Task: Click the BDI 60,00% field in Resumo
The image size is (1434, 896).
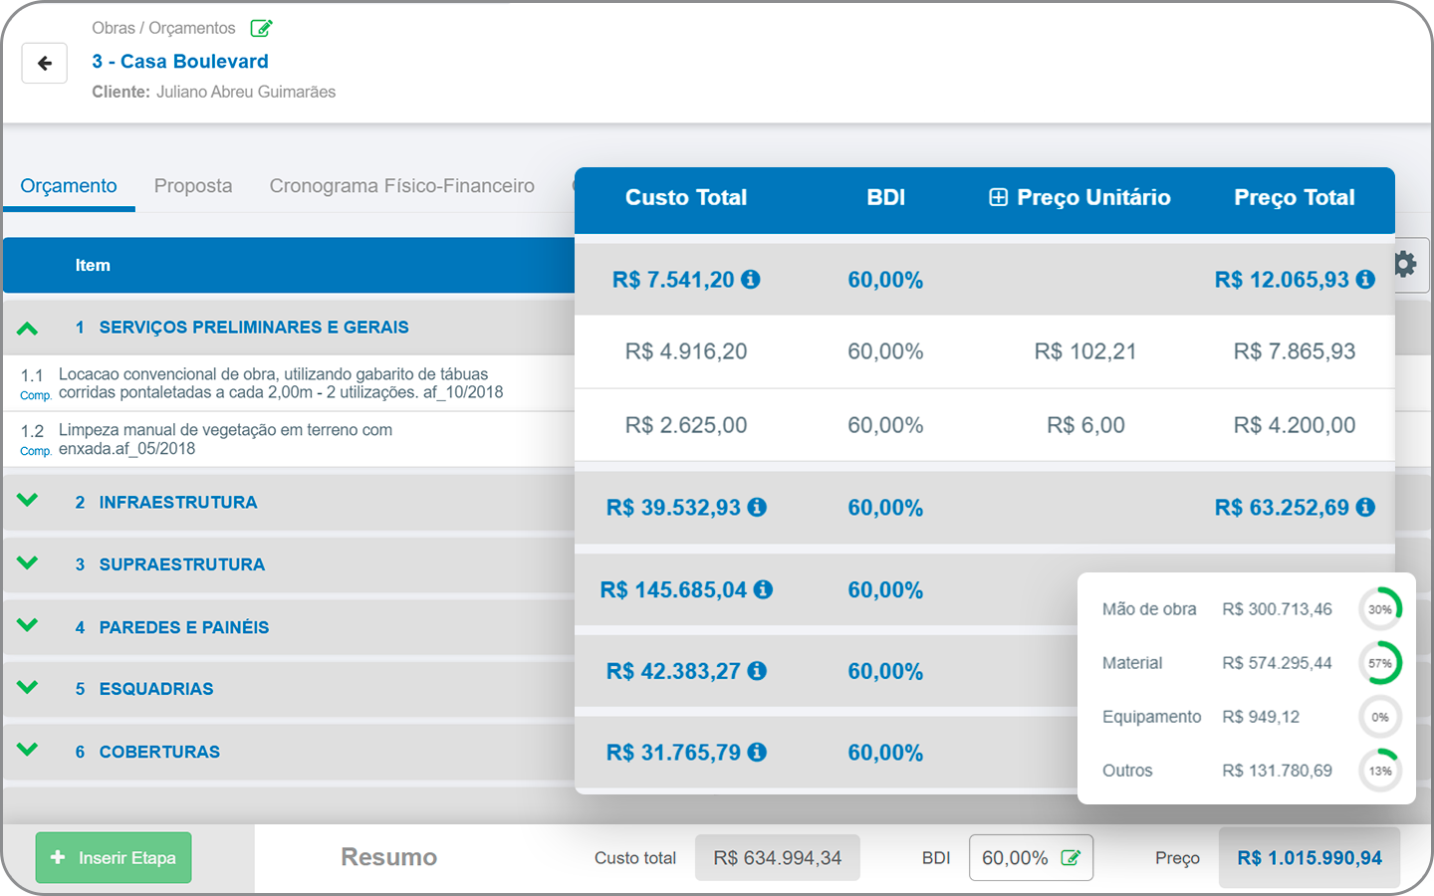Action: (x=1031, y=858)
